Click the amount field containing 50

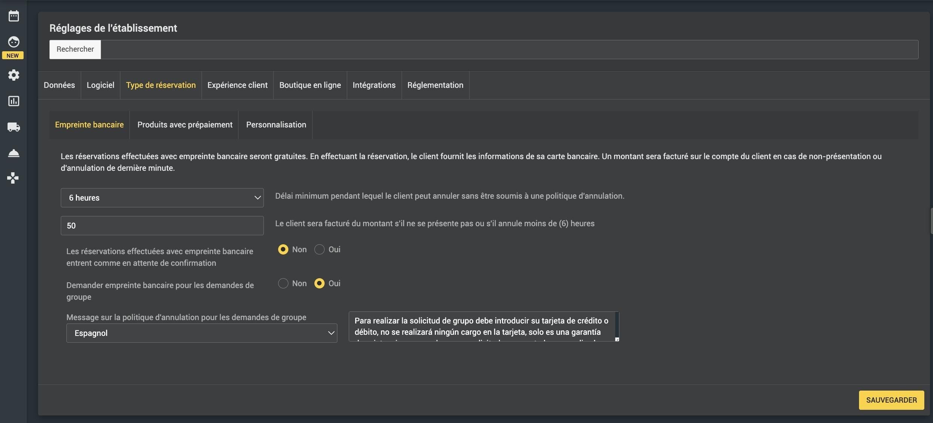tap(162, 225)
